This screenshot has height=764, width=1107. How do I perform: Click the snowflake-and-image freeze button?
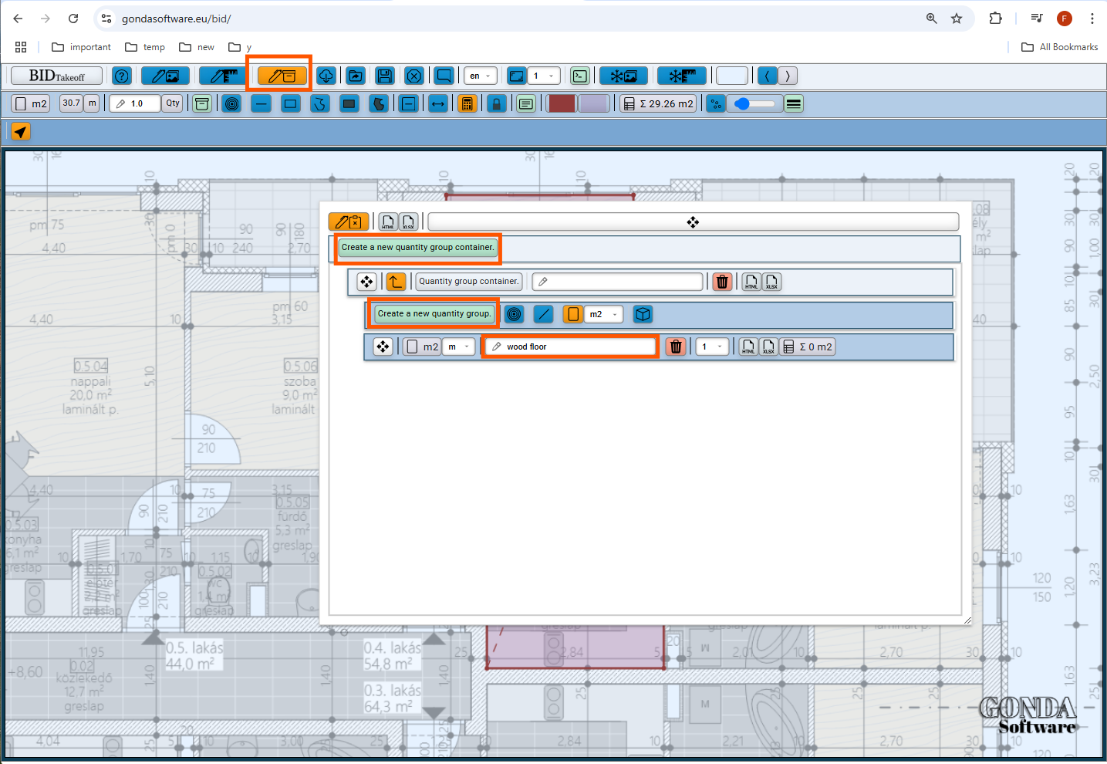[x=623, y=76]
